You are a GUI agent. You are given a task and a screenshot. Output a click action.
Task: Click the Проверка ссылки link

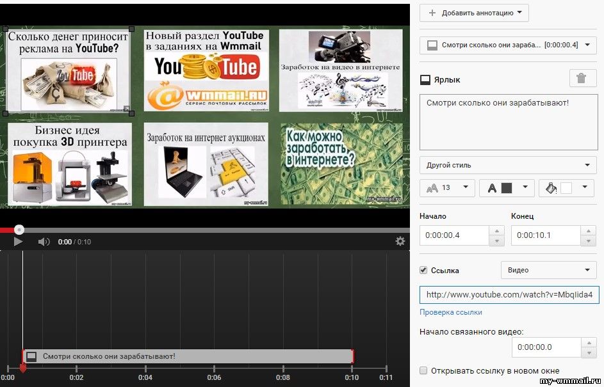coord(451,312)
